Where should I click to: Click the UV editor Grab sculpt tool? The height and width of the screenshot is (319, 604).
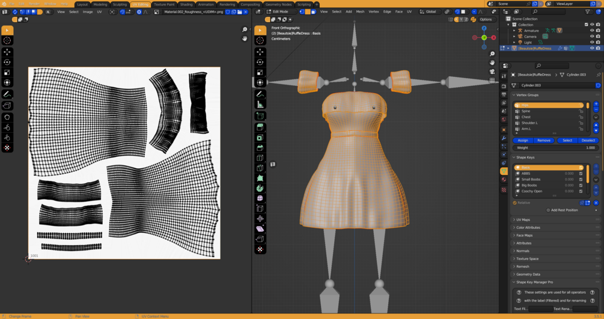click(x=7, y=118)
